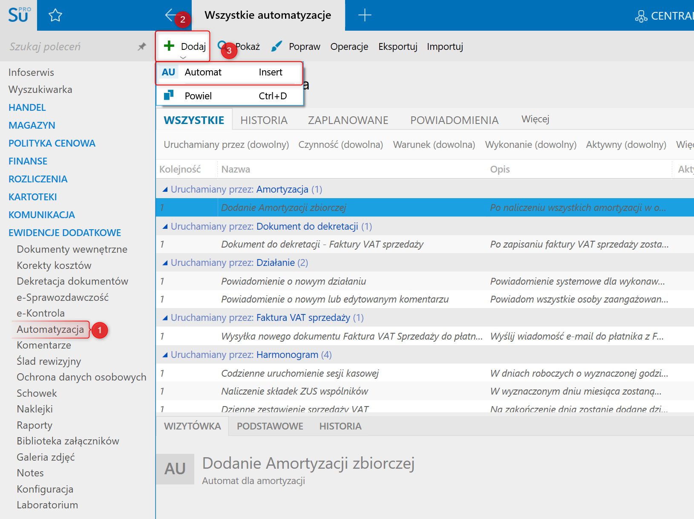
Task: Pin the command search panel
Action: click(x=142, y=46)
